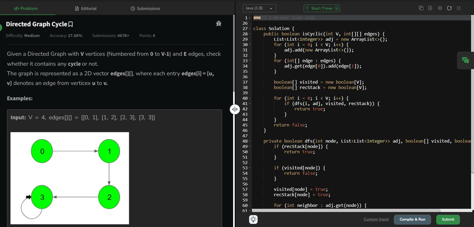Collapse the for loop at line 40
The width and height of the screenshot is (474, 227).
[x=250, y=98]
